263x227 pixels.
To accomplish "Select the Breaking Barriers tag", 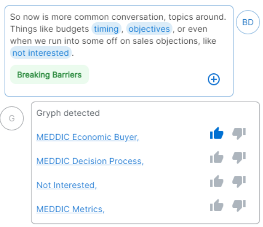I will (x=49, y=75).
